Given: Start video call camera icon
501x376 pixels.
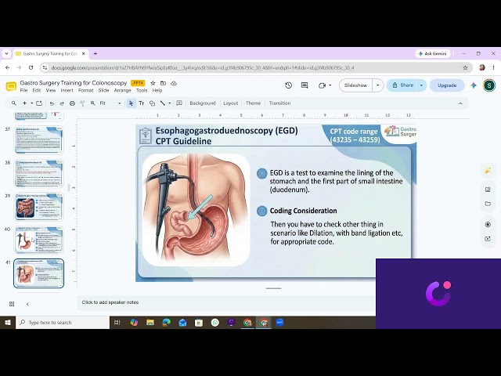Looking at the screenshot, I should [322, 85].
